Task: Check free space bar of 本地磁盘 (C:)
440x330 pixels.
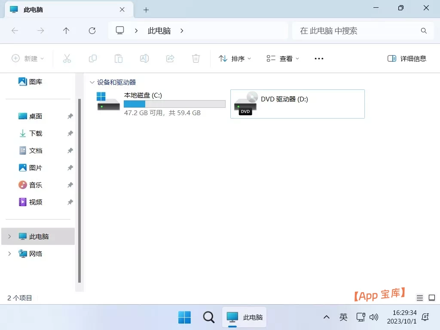Action: pos(174,104)
